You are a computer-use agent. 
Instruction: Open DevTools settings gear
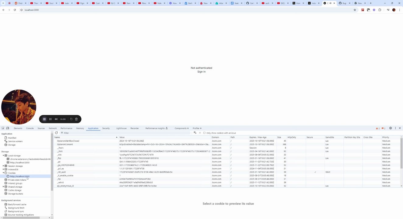pyautogui.click(x=391, y=128)
